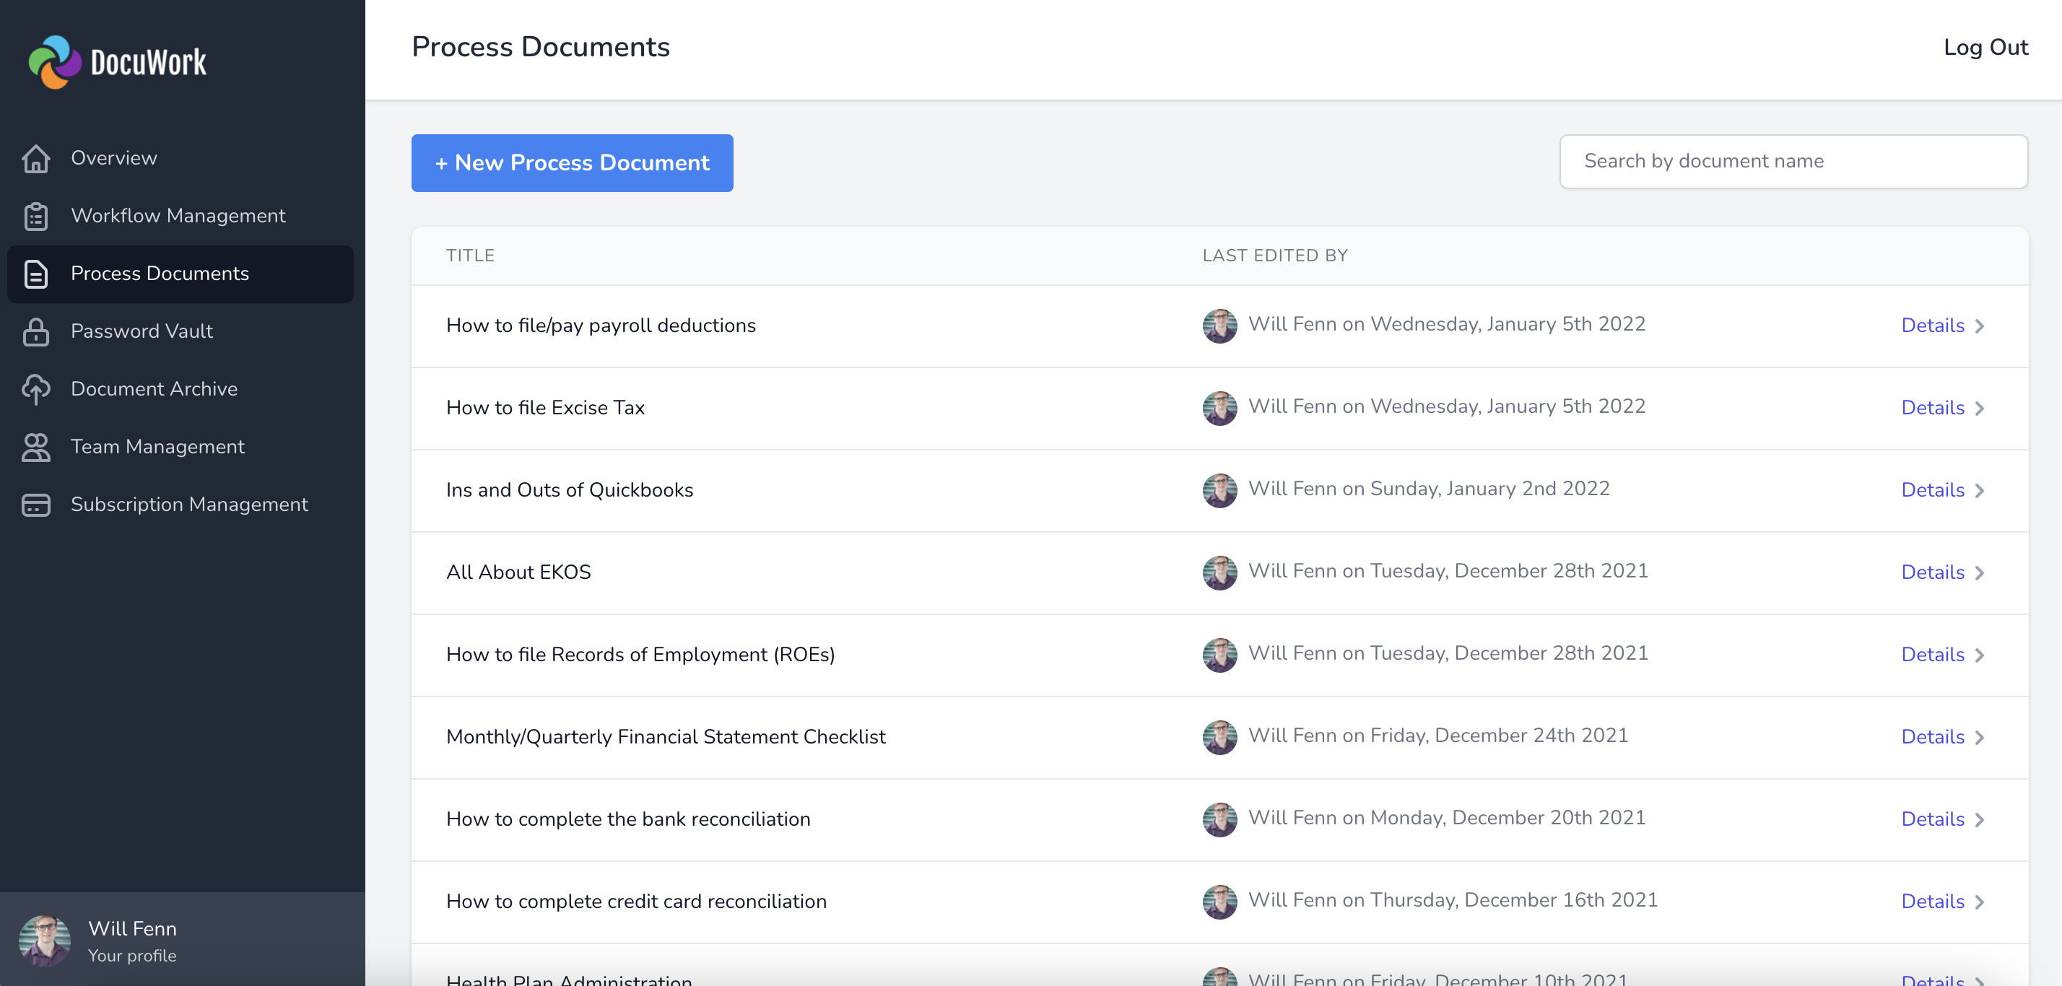The image size is (2062, 986).
Task: Click the DocuWork logo
Action: [x=116, y=61]
